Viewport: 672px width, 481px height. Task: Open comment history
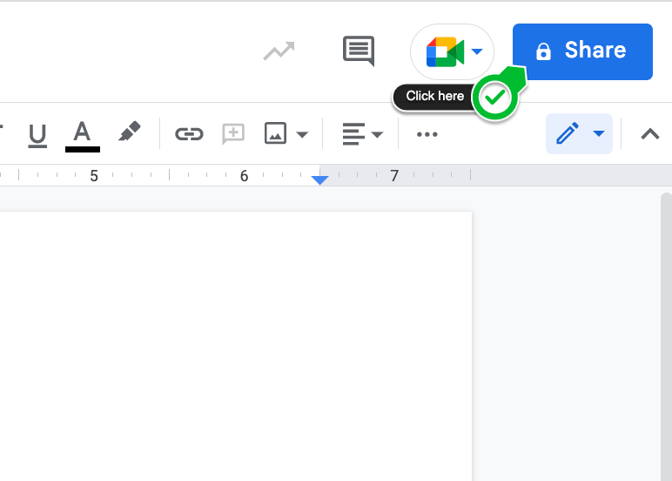[x=359, y=51]
